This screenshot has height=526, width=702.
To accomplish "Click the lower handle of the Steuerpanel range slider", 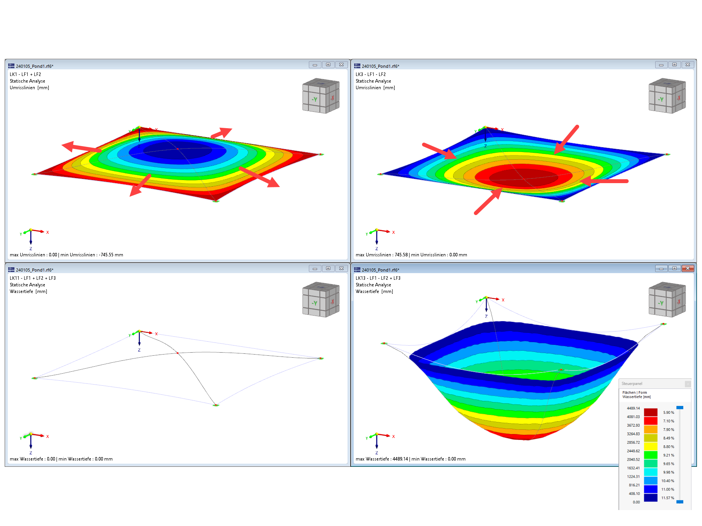I will [x=680, y=502].
